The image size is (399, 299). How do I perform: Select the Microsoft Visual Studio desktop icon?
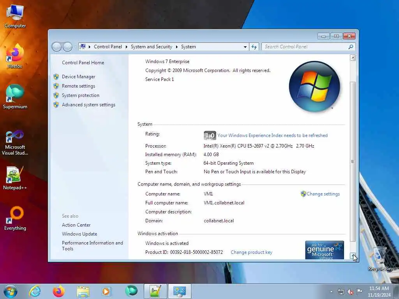[x=15, y=142]
